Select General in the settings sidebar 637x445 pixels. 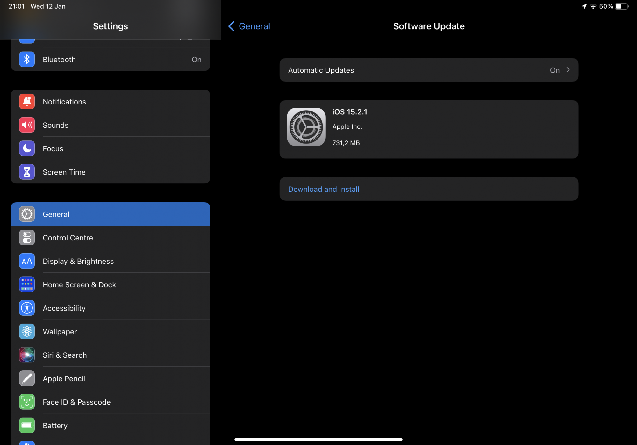click(x=110, y=214)
